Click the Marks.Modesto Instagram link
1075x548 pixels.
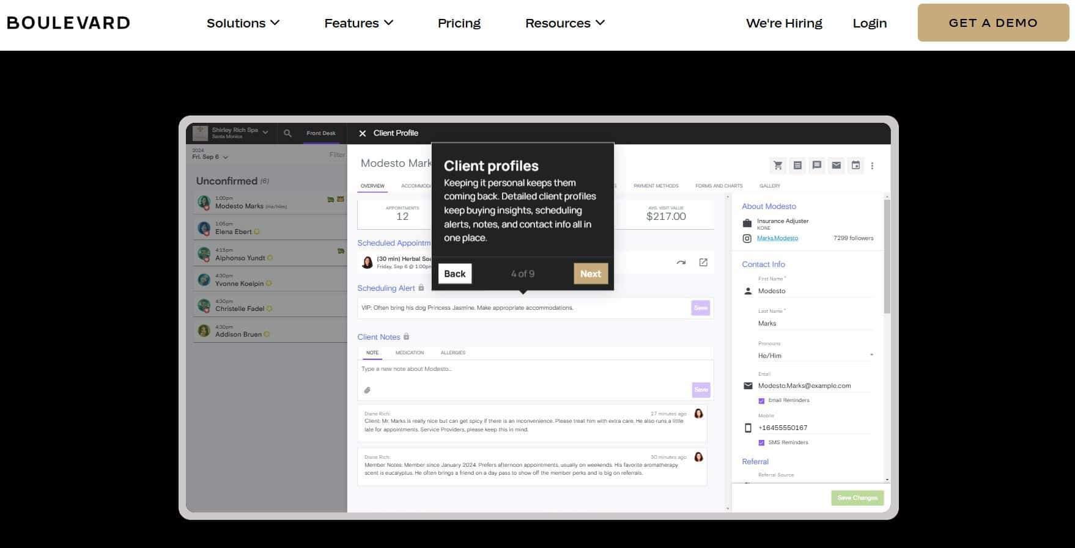777,238
